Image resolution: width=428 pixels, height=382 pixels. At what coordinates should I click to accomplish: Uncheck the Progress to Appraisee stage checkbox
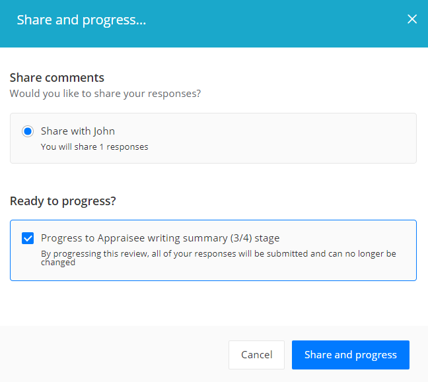pyautogui.click(x=28, y=238)
